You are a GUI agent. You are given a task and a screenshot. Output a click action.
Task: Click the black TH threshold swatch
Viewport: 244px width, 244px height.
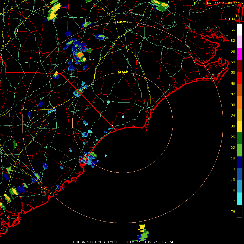click(239, 211)
